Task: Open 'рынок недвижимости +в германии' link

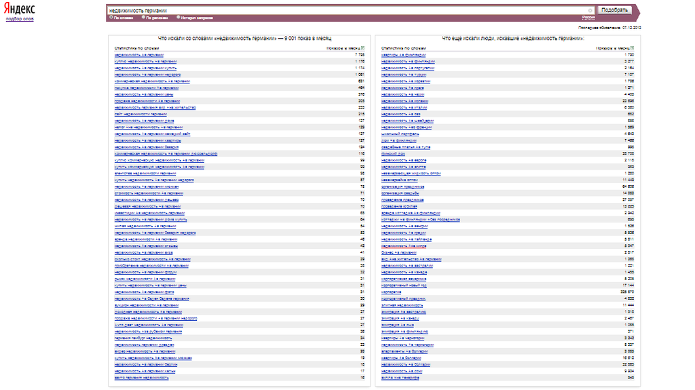Action: tap(145, 279)
